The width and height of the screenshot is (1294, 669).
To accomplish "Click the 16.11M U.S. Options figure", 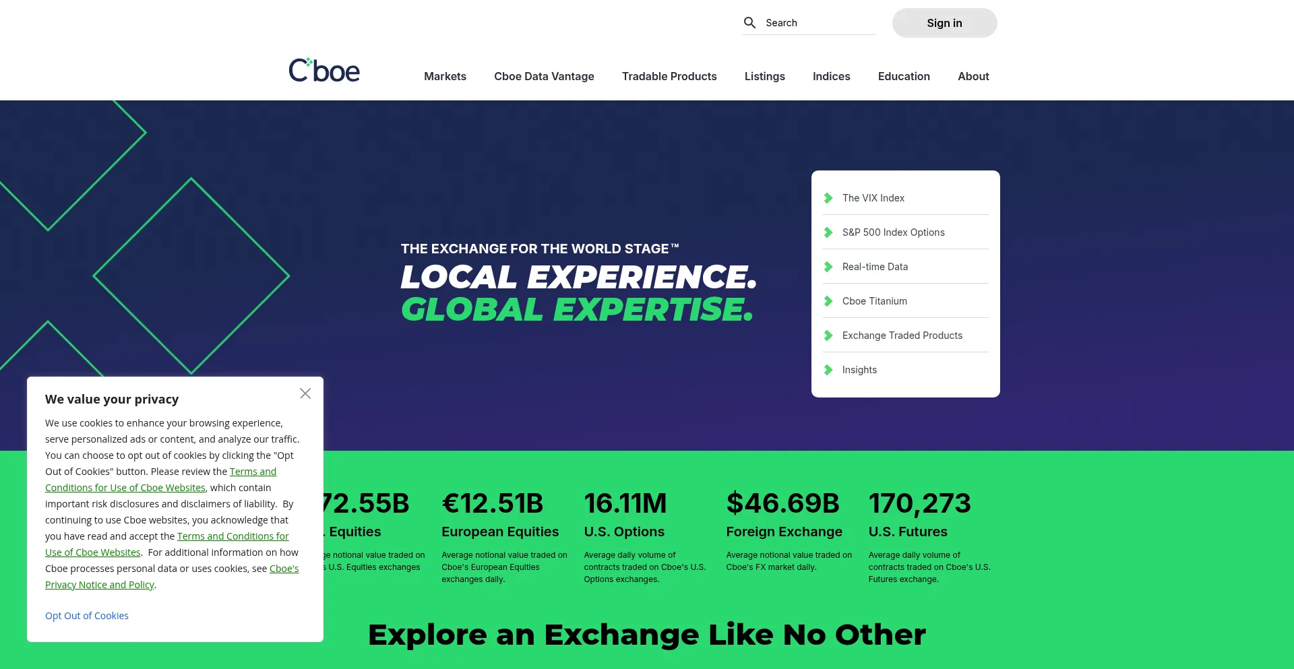I will (x=625, y=503).
